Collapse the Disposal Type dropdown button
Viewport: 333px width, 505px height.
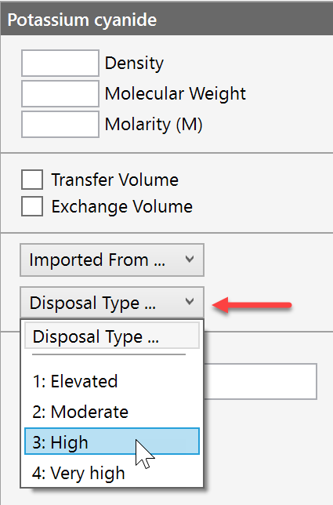click(112, 303)
